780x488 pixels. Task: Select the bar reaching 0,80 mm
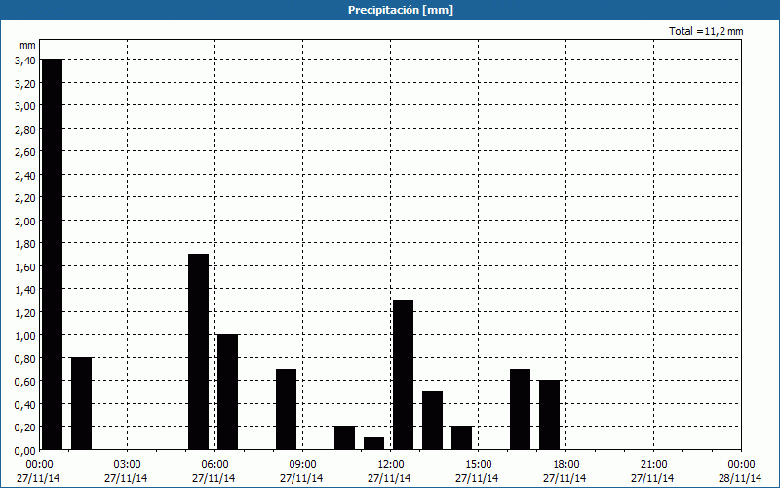point(82,403)
